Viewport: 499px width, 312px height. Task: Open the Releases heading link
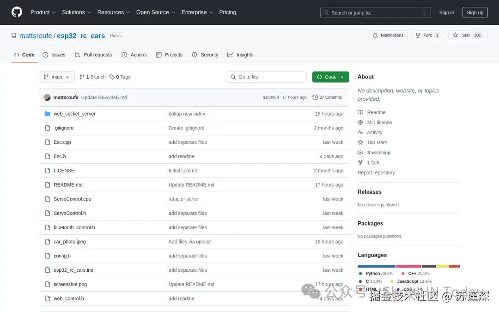[370, 192]
